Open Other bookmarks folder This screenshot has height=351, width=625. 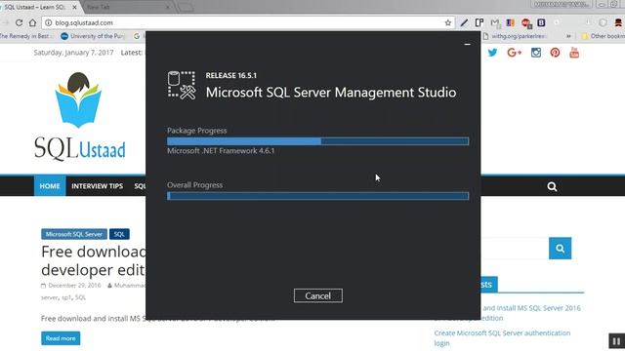click(604, 36)
